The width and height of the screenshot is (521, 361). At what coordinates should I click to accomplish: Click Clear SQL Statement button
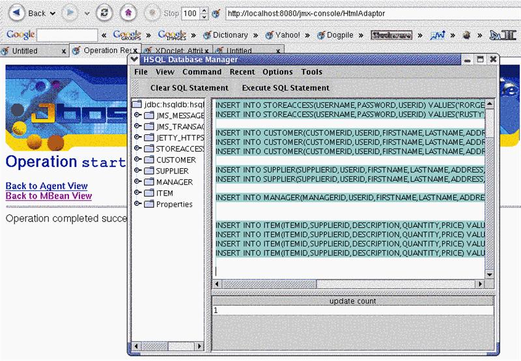point(189,87)
